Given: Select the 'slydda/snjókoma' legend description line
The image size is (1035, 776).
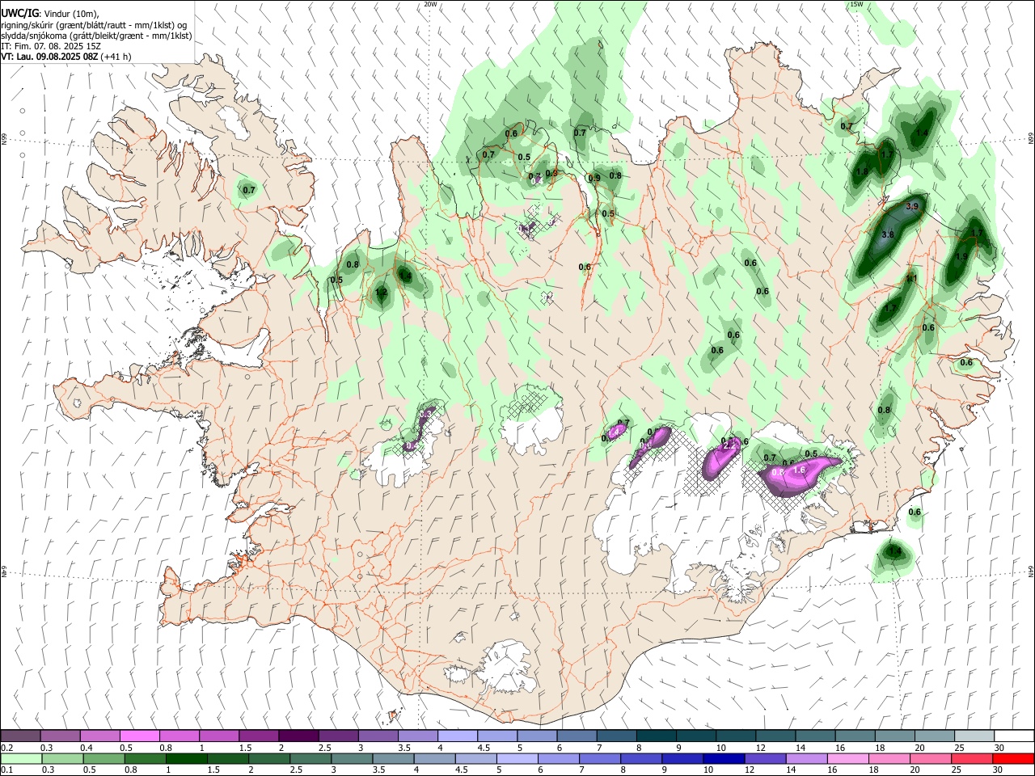Looking at the screenshot, I should [96, 36].
